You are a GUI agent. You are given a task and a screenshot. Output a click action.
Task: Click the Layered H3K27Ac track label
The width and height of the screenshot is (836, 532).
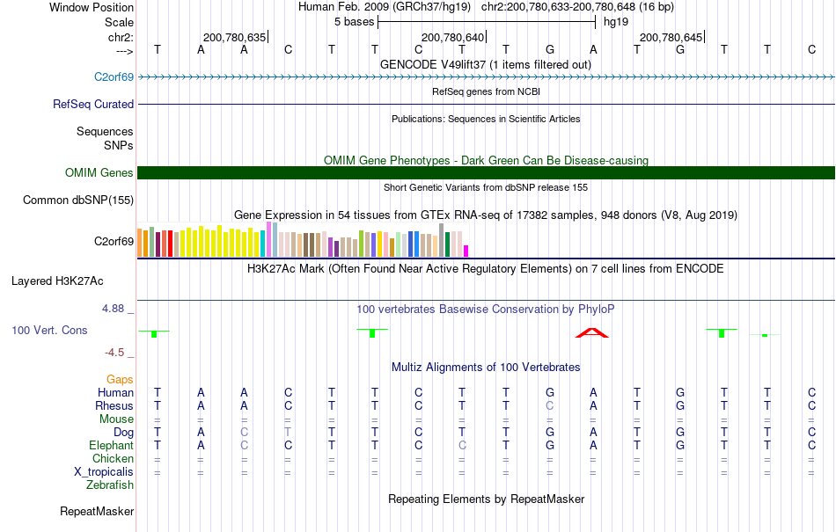pyautogui.click(x=57, y=281)
